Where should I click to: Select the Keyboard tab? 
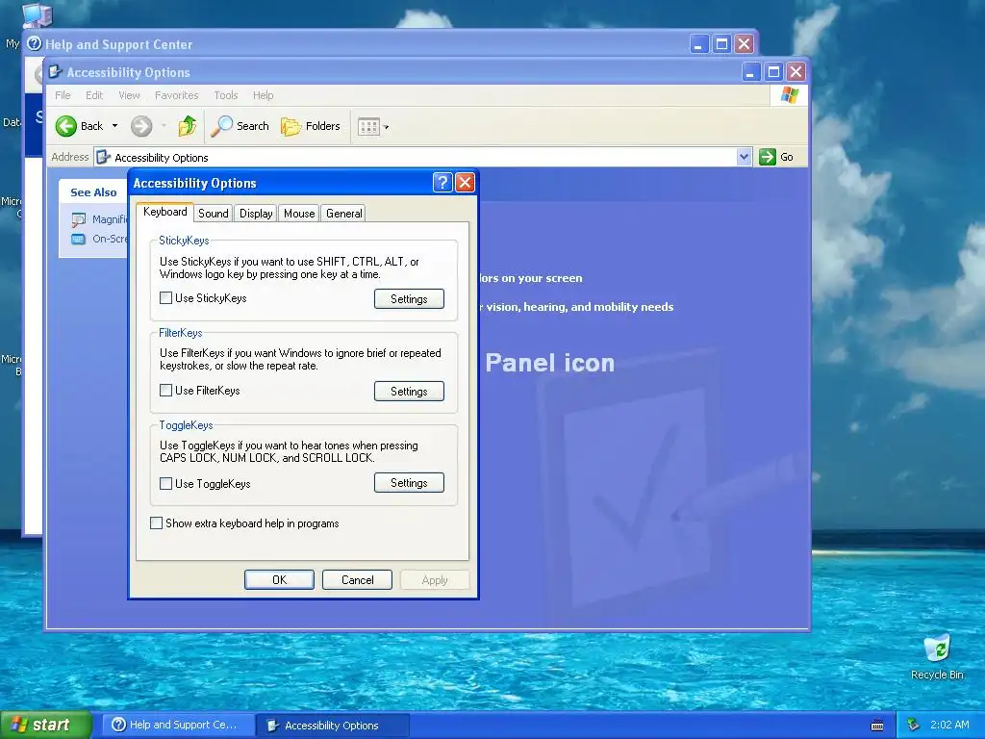coord(165,212)
